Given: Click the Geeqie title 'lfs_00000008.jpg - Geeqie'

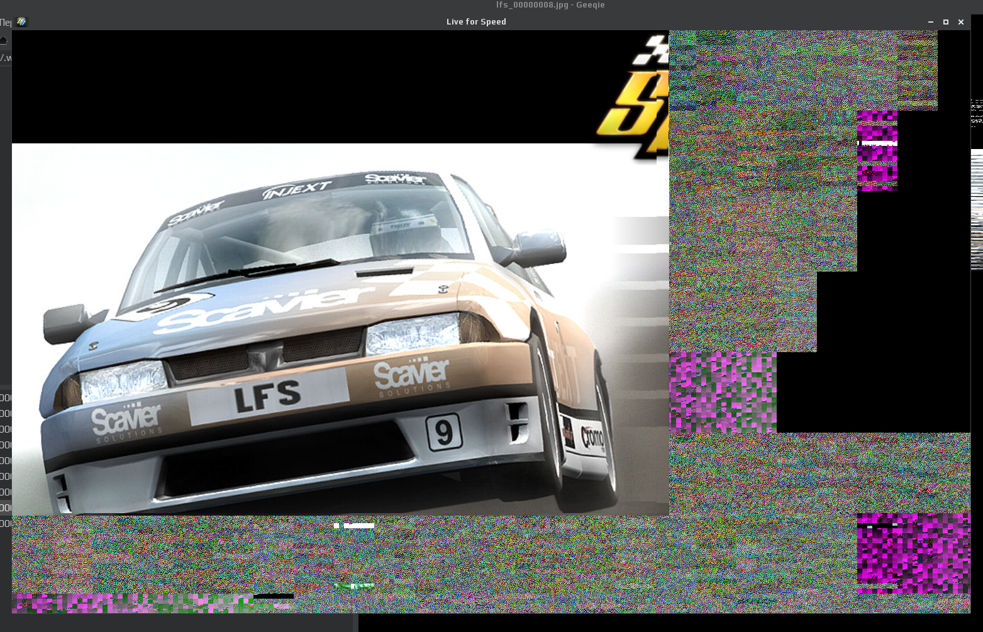Looking at the screenshot, I should coord(550,5).
